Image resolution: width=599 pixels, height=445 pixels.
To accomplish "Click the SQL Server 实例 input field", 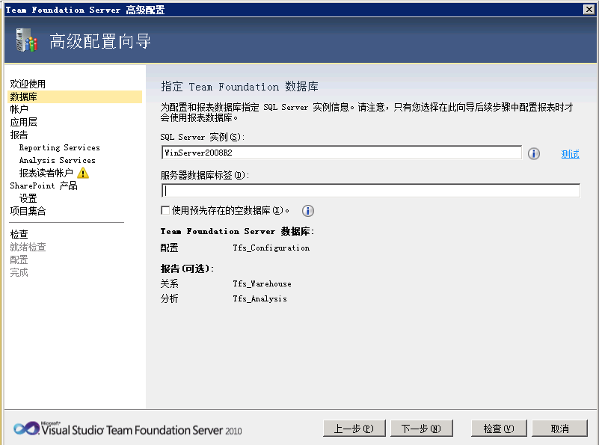I will pos(342,153).
